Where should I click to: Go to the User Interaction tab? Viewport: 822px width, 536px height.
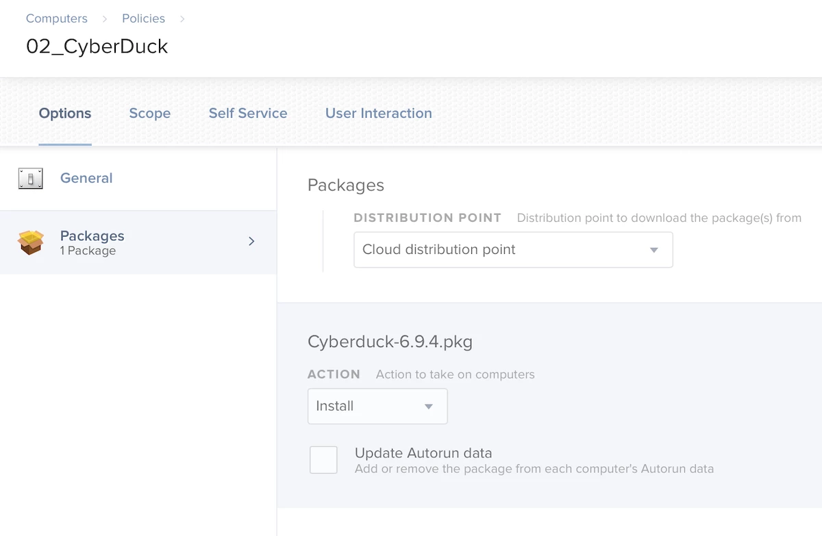379,114
